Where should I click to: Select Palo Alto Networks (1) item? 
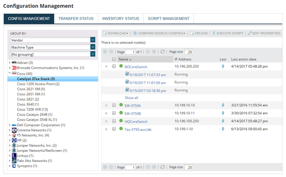click(x=34, y=161)
